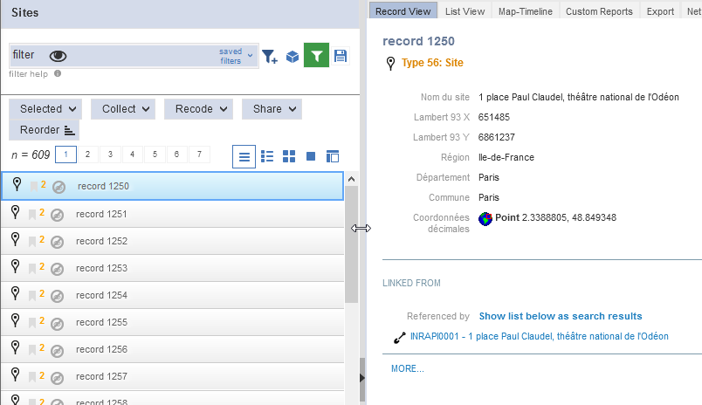The width and height of the screenshot is (702, 405).
Task: Click the blue cube icon beside filter
Action: coord(292,57)
